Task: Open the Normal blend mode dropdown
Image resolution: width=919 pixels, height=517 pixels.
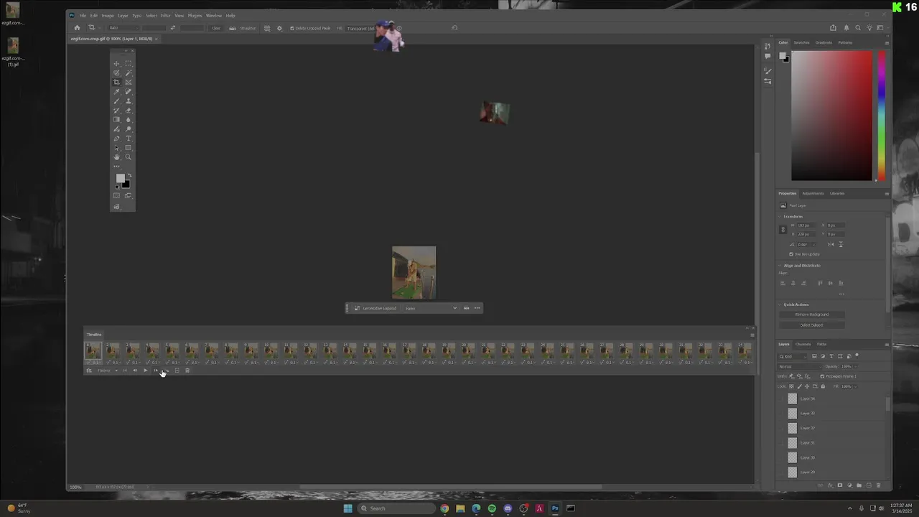Action: click(x=798, y=366)
